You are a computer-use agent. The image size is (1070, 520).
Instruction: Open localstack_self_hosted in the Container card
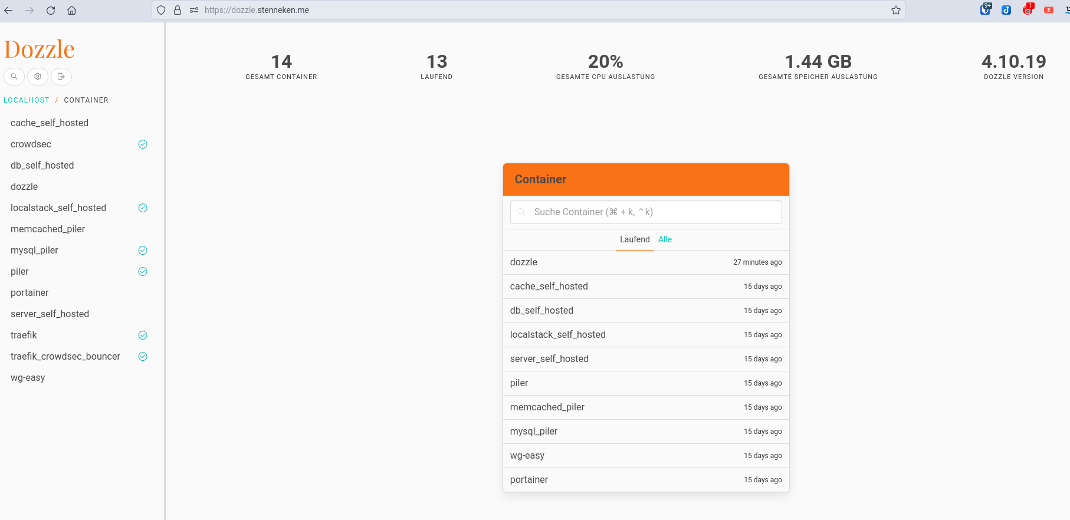[558, 335]
